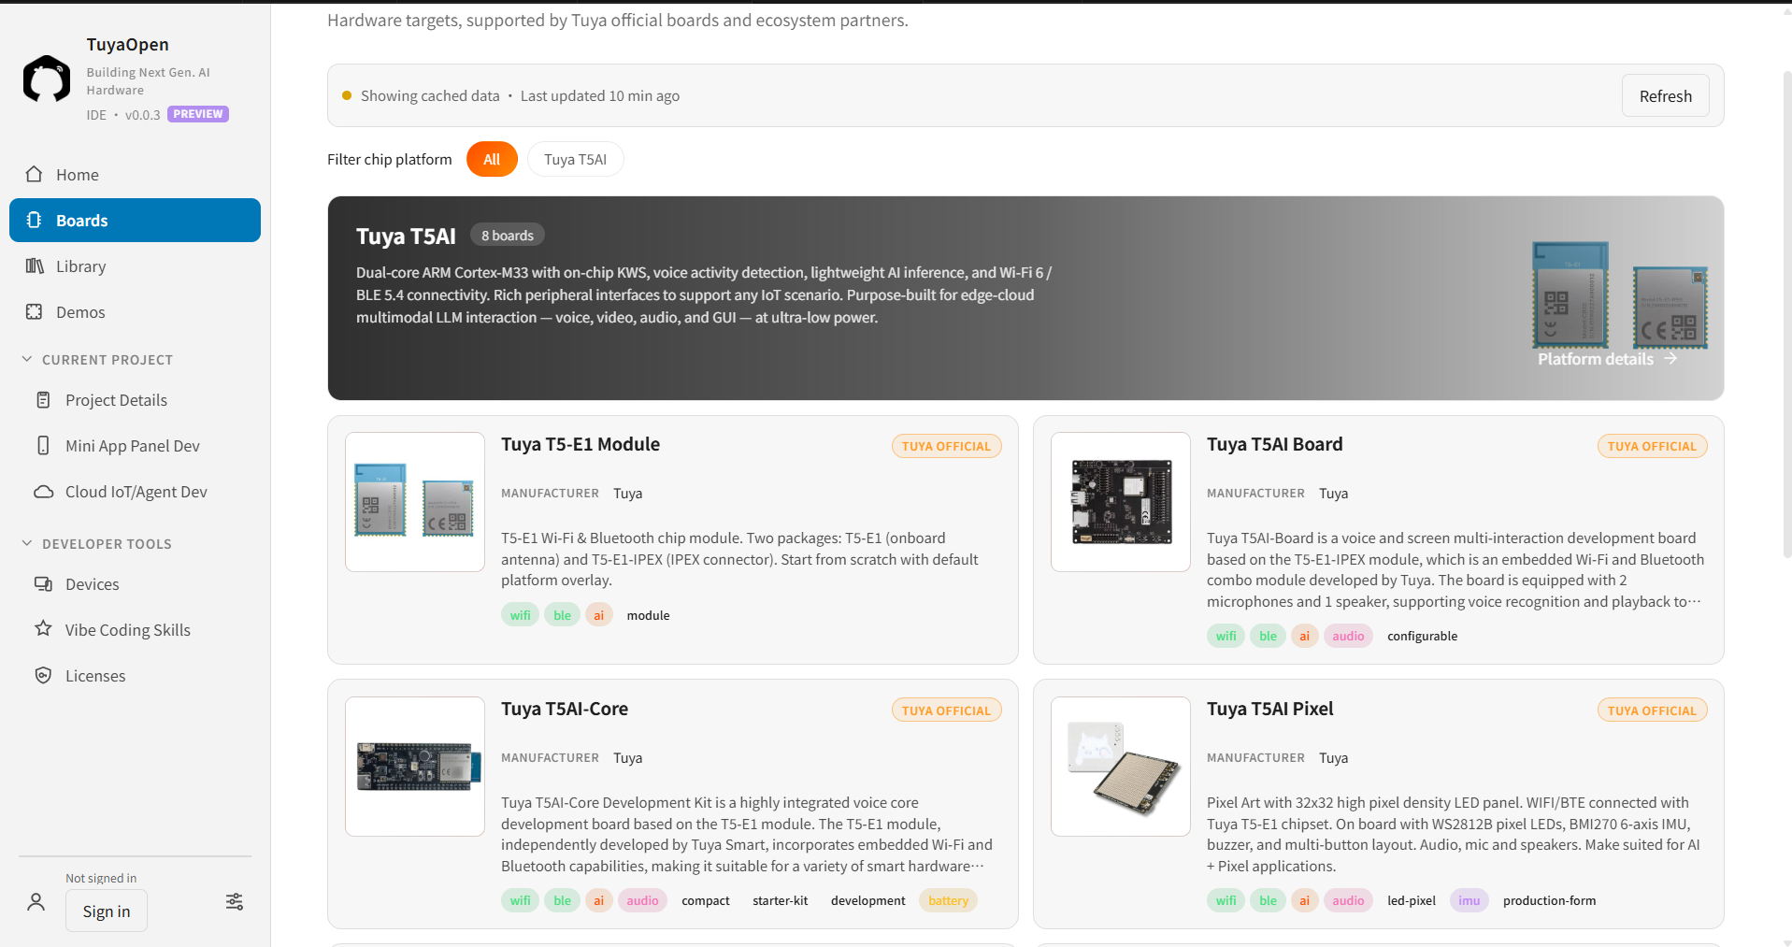Click the Tuya T5AI Board thumbnail image

tap(1121, 501)
